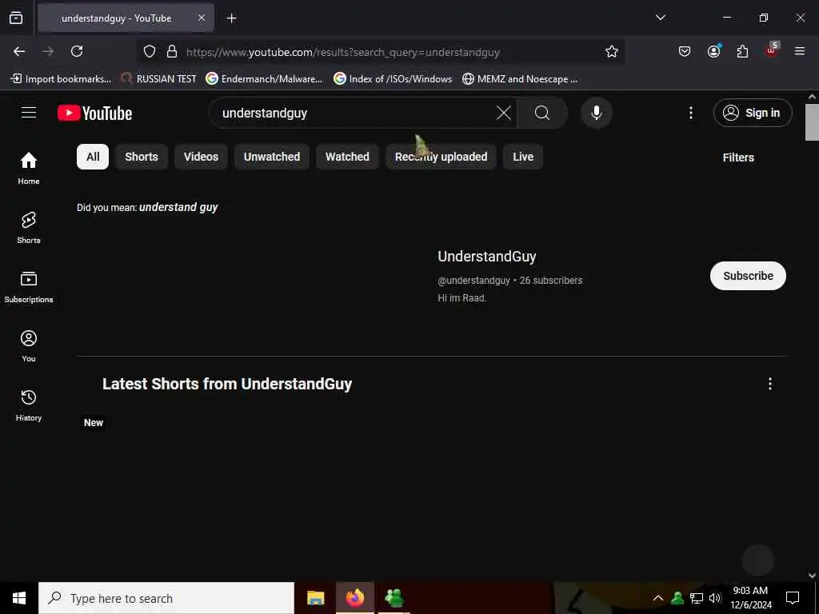Open the Firefox application menu
This screenshot has width=819, height=614.
(x=800, y=51)
